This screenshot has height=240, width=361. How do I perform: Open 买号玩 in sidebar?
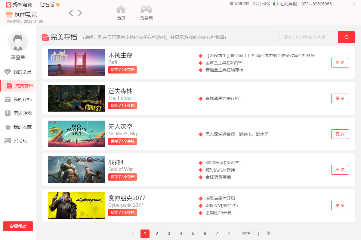(x=18, y=141)
